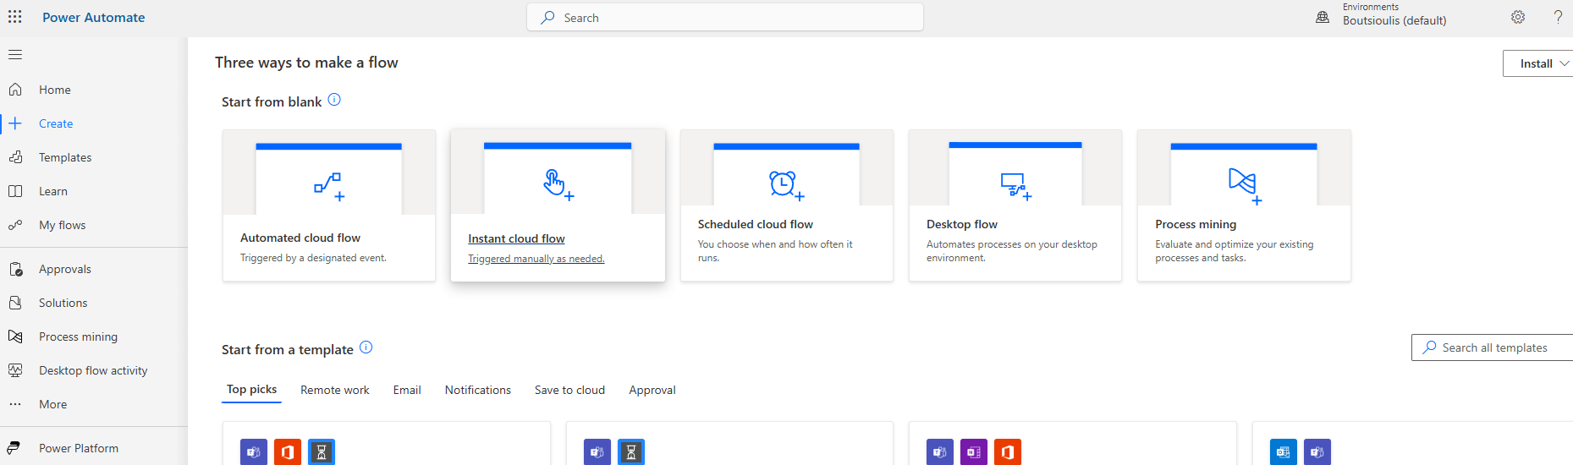
Task: Click Office icon on first template card
Action: [x=288, y=452]
